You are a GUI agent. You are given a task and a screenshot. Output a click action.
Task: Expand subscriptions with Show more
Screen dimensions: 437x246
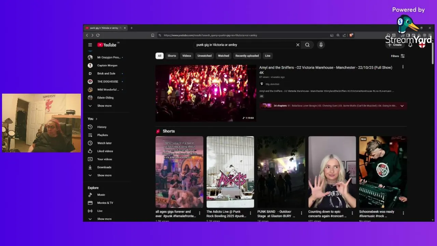104,106
